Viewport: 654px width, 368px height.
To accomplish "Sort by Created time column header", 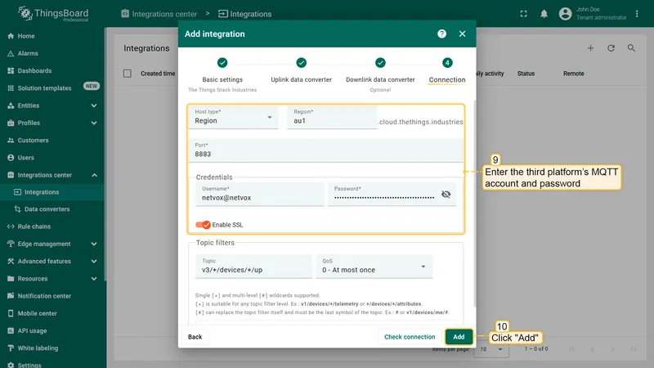I will 158,74.
